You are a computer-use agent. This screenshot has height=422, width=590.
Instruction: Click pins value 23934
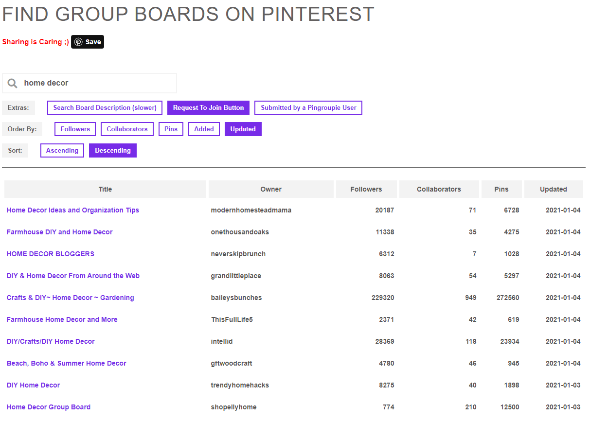click(x=510, y=342)
